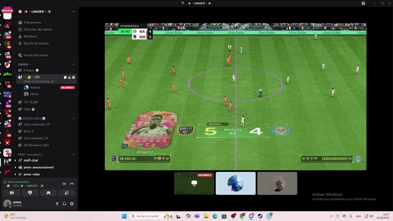
Task: Click the EN DIRECT badge next to MAKHA
Action: (x=68, y=87)
